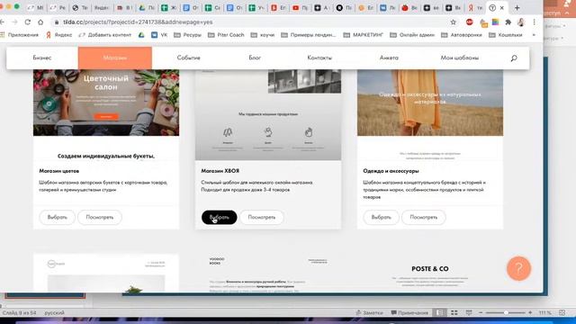Open the Яндекс bookmark
This screenshot has width=576, height=324.
point(58,35)
